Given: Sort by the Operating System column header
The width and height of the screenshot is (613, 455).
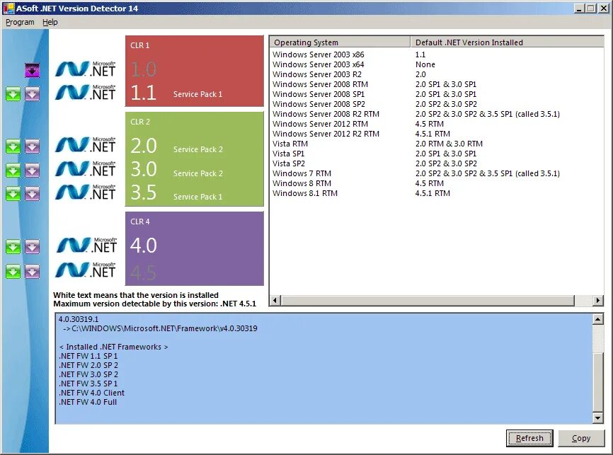Looking at the screenshot, I should (x=340, y=42).
